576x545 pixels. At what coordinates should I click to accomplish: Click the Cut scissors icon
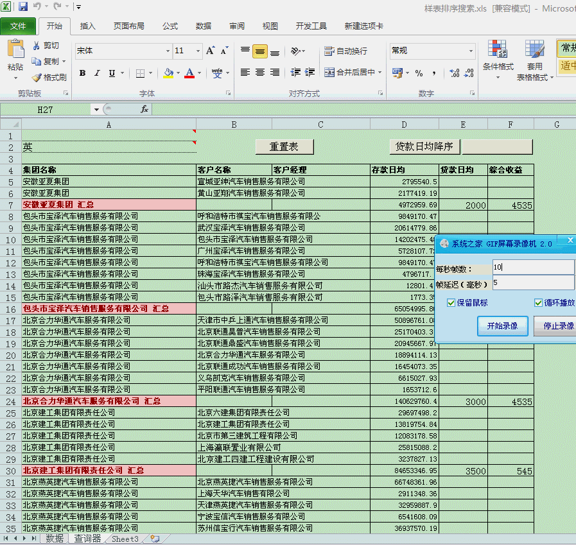[37, 46]
